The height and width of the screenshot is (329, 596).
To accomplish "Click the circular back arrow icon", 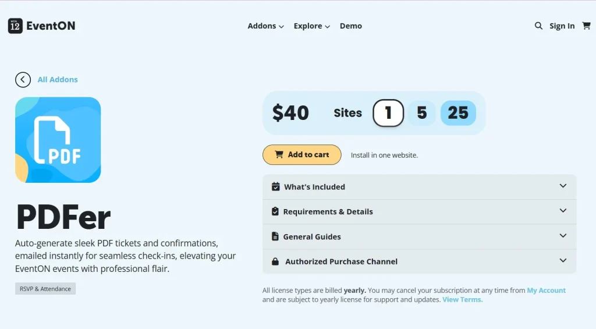I will coord(23,80).
